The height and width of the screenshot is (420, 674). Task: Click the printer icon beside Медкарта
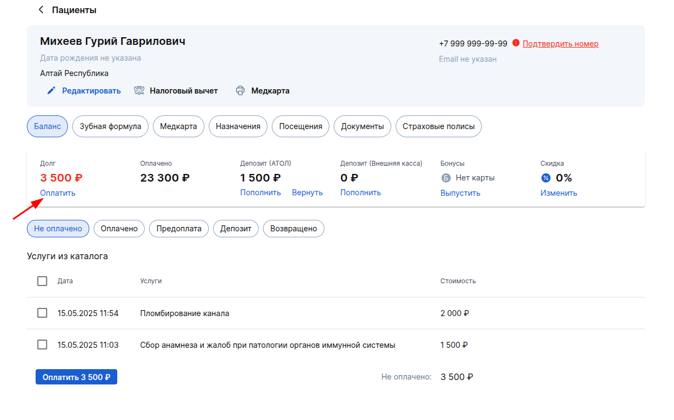[x=240, y=91]
